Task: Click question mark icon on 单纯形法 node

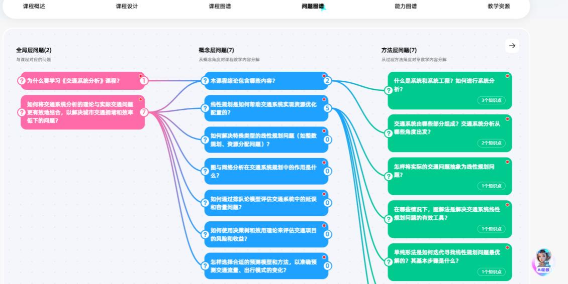Action: (388, 262)
